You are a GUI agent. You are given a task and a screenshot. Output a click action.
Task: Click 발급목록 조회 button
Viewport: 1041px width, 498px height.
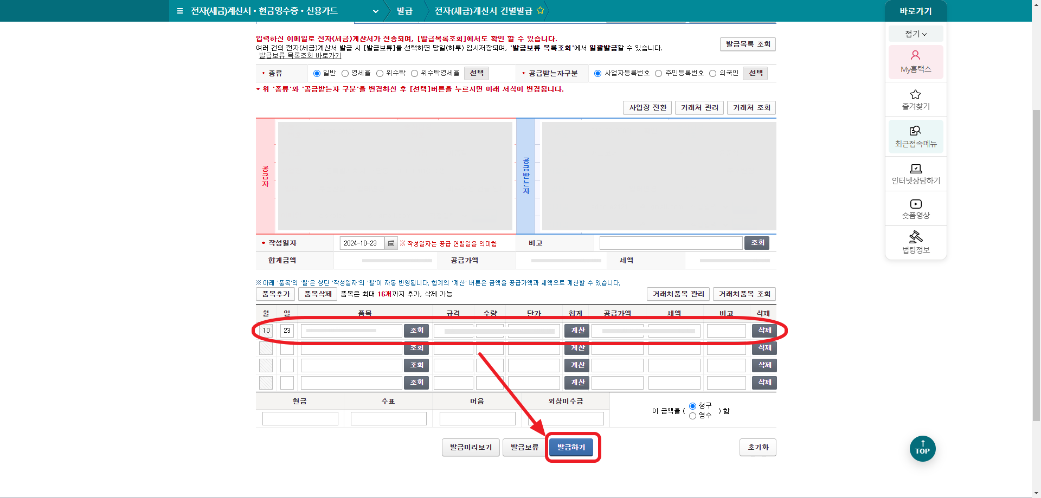tap(748, 44)
